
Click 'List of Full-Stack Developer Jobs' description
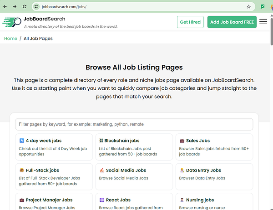(x=49, y=178)
